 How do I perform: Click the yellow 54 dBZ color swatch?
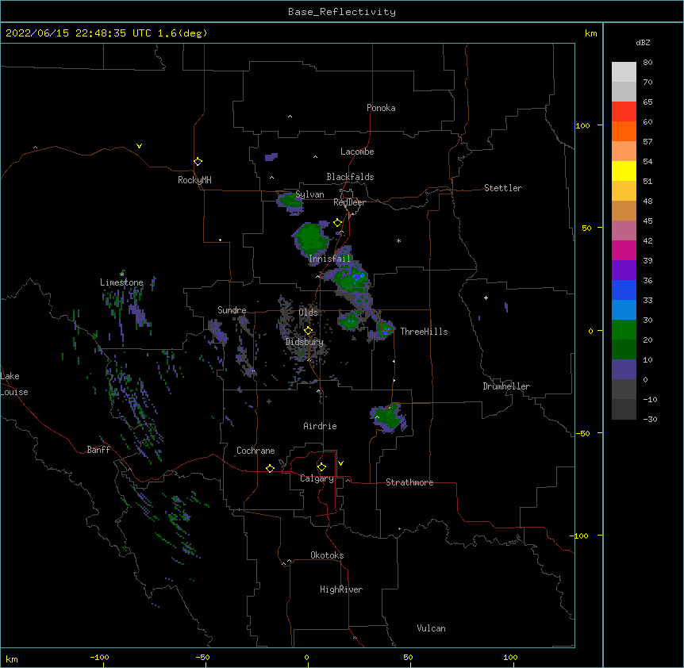pos(624,171)
